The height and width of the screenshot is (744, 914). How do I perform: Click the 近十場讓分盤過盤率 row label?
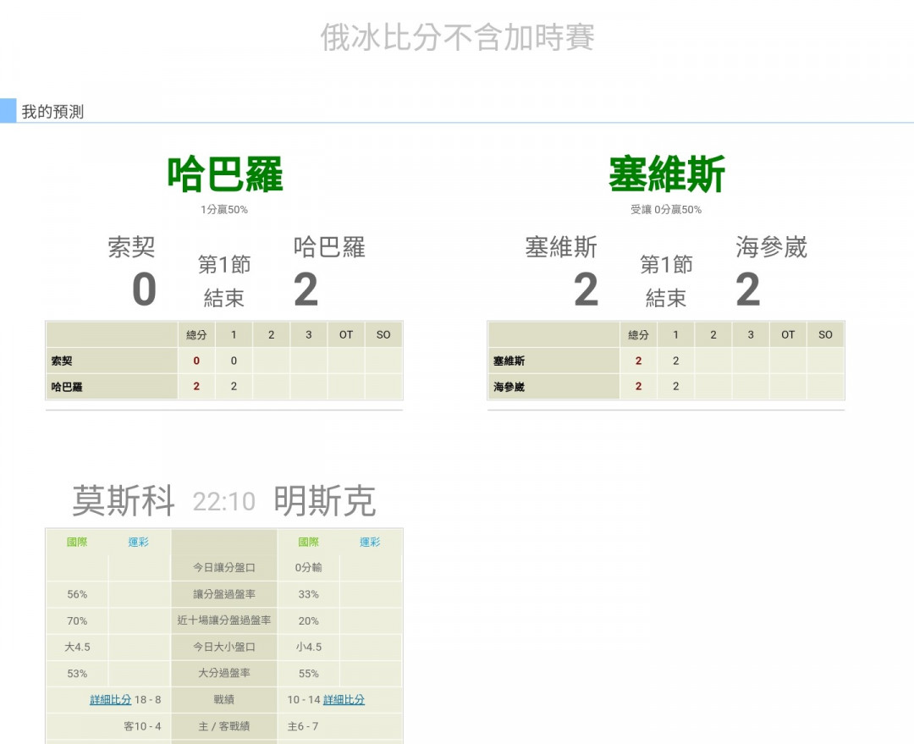pos(224,620)
